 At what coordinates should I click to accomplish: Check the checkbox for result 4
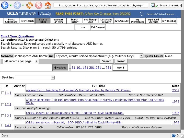tap(2, 125)
